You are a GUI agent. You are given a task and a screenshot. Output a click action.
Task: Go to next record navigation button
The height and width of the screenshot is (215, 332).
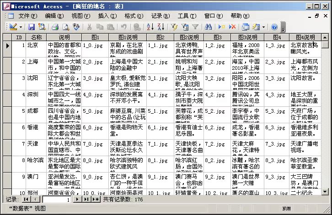coord(77,199)
